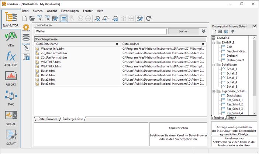Open the Einstellungen menu
Screen dimensions: 259x154
point(70,11)
